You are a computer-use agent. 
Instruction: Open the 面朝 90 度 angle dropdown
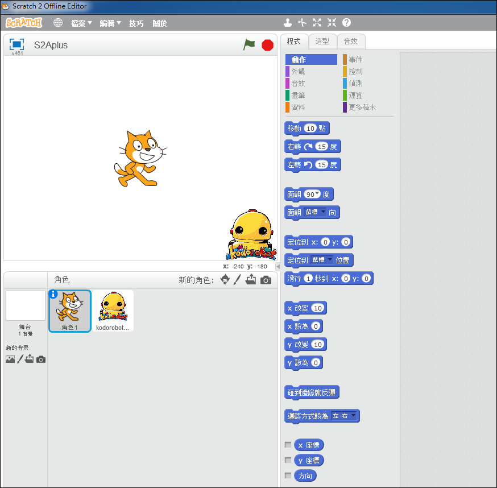click(x=317, y=193)
